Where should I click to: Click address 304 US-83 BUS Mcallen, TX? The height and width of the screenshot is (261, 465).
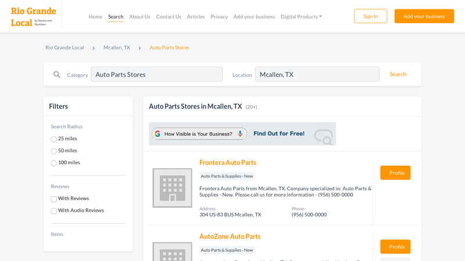pos(230,215)
